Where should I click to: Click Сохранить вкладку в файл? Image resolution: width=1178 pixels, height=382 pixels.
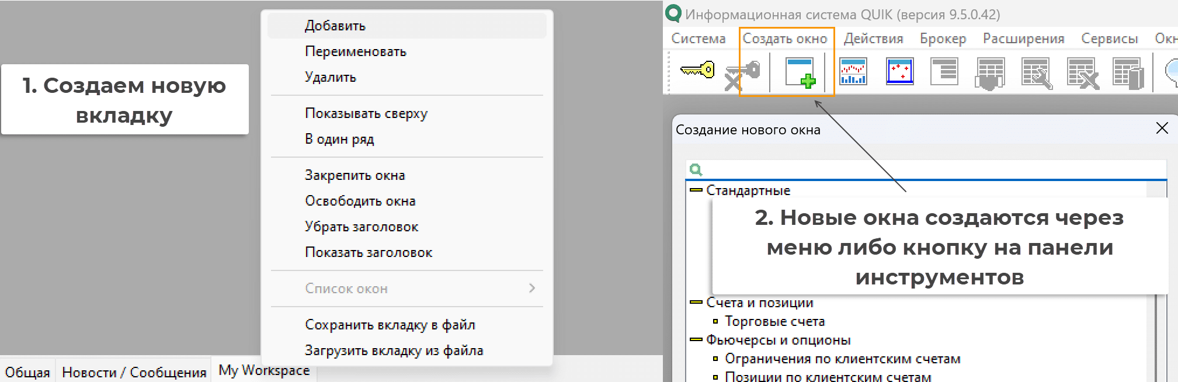[390, 325]
